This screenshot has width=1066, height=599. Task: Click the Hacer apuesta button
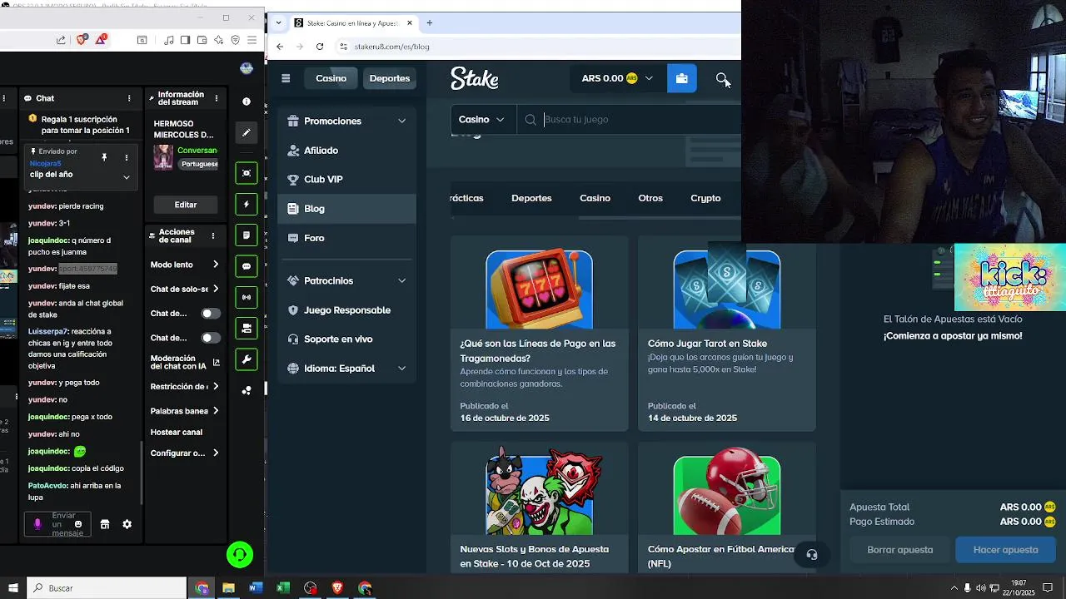(x=1005, y=550)
